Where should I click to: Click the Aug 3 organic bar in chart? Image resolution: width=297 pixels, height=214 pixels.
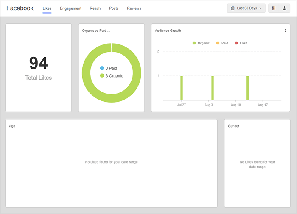213,88
